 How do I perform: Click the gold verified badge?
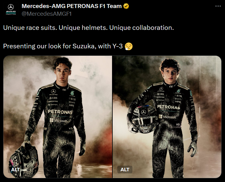(x=126, y=6)
